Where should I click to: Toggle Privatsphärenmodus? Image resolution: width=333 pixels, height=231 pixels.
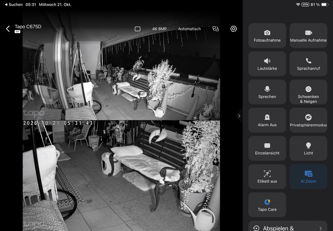pyautogui.click(x=308, y=120)
